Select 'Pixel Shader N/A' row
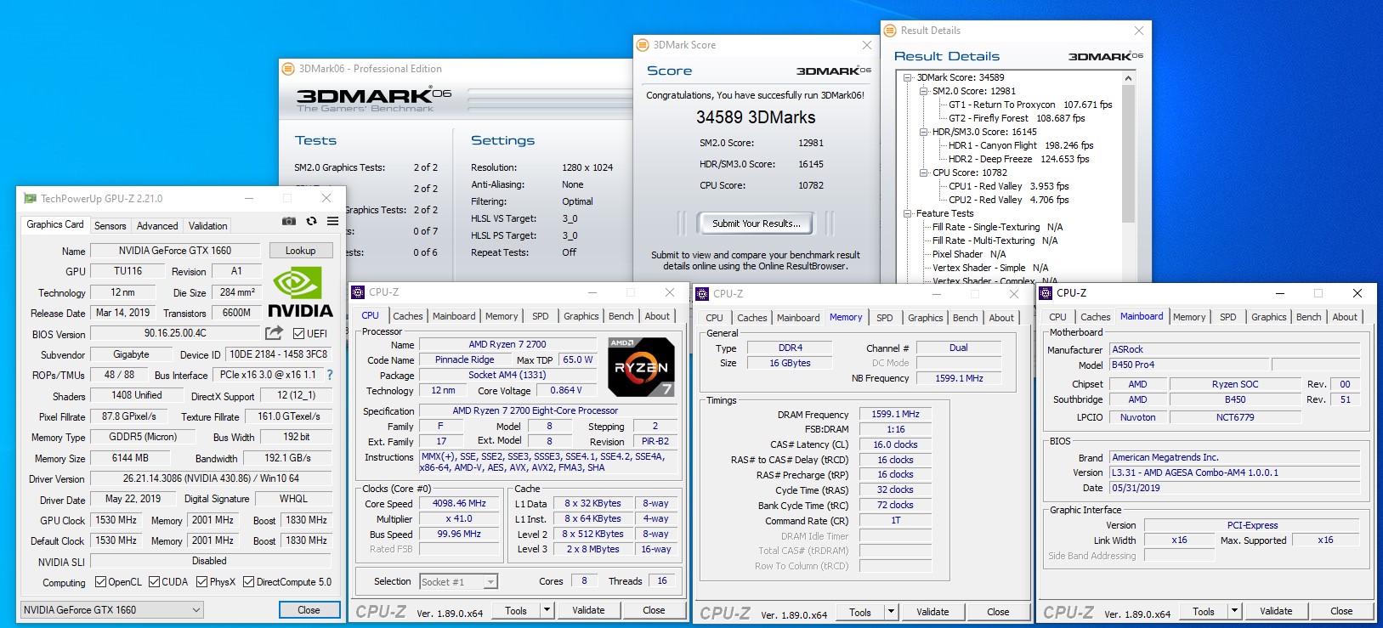 pos(969,254)
